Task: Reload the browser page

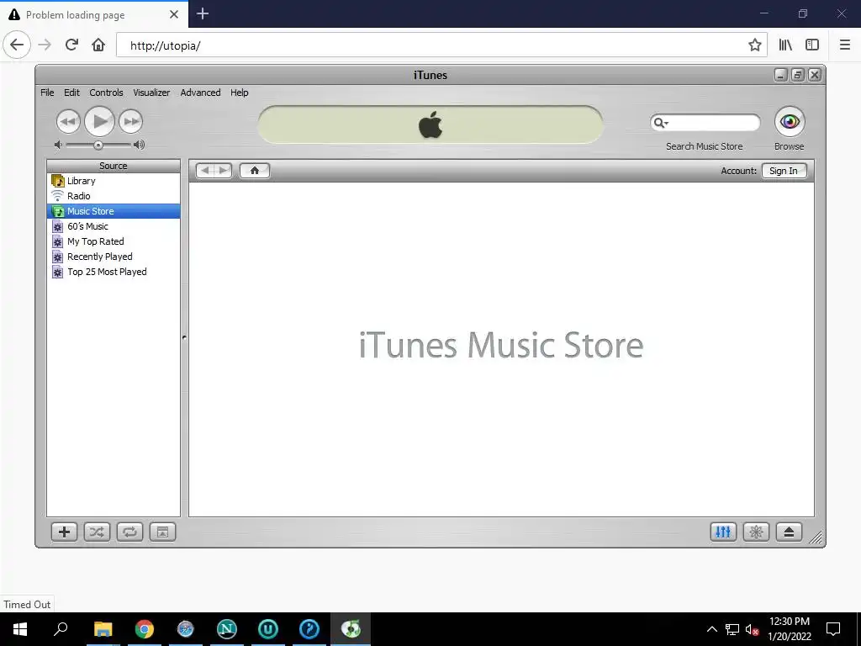Action: click(71, 45)
